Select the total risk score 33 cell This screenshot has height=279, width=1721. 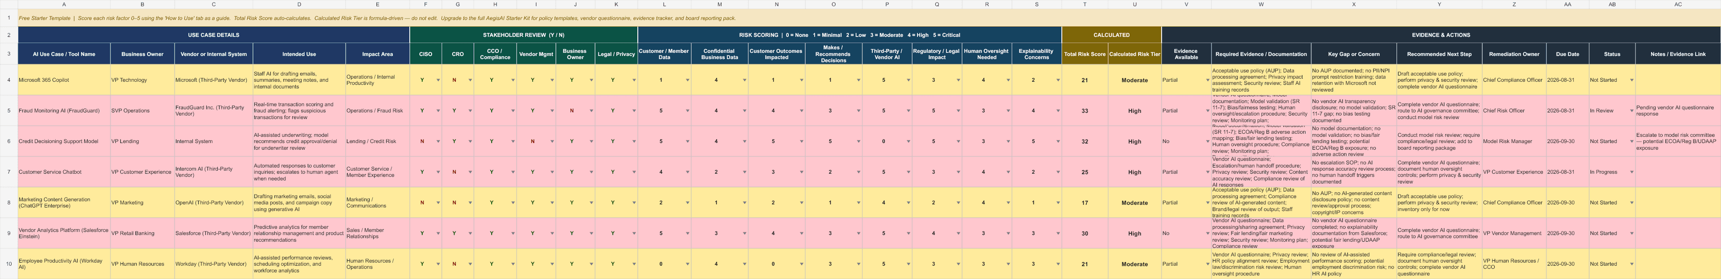click(1085, 110)
